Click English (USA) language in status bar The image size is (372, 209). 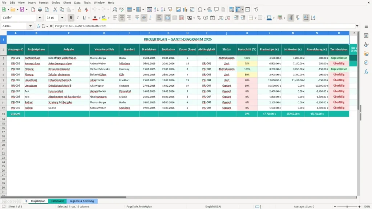[x=213, y=206]
